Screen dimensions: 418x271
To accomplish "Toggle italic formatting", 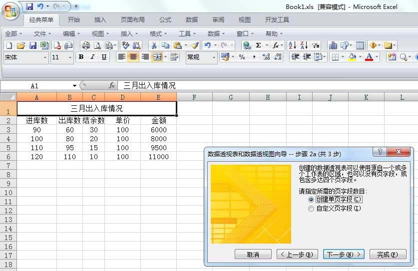I will click(x=92, y=57).
